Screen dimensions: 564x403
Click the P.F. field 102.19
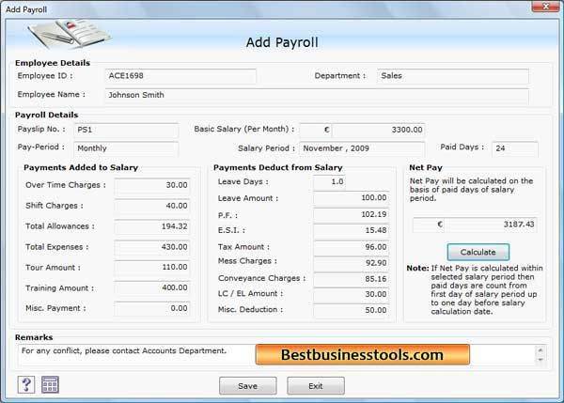[351, 214]
